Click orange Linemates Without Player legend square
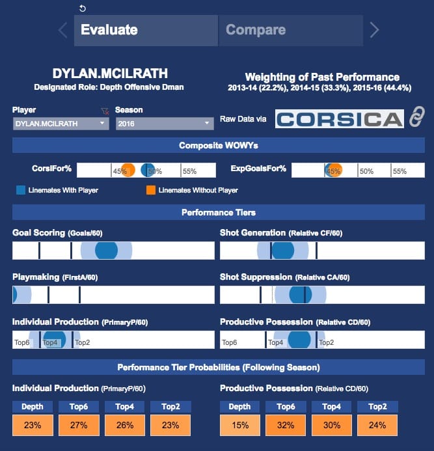This screenshot has height=451, width=434. click(x=150, y=190)
